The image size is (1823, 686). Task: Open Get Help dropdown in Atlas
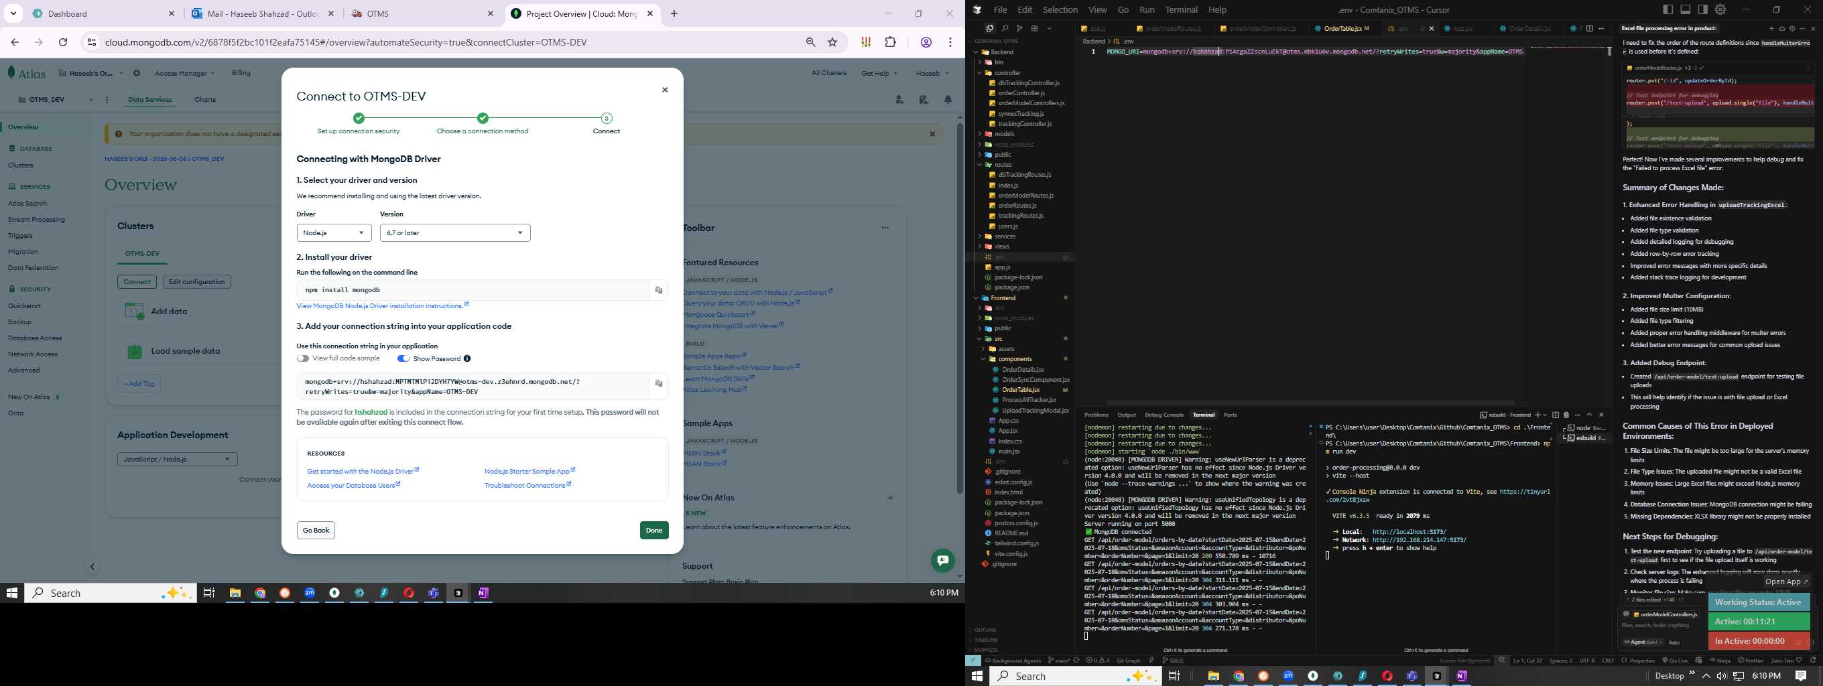point(879,73)
